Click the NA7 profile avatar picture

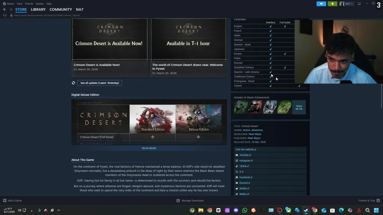(x=342, y=4)
